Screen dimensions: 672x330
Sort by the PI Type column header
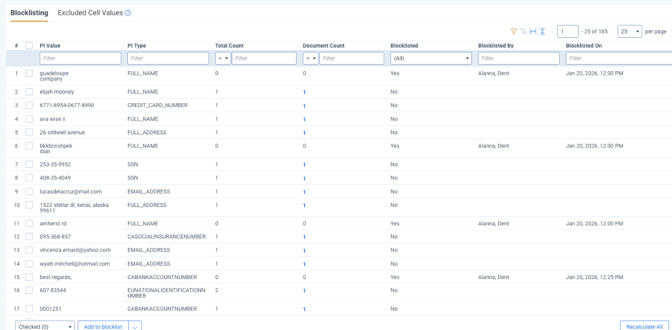click(137, 46)
